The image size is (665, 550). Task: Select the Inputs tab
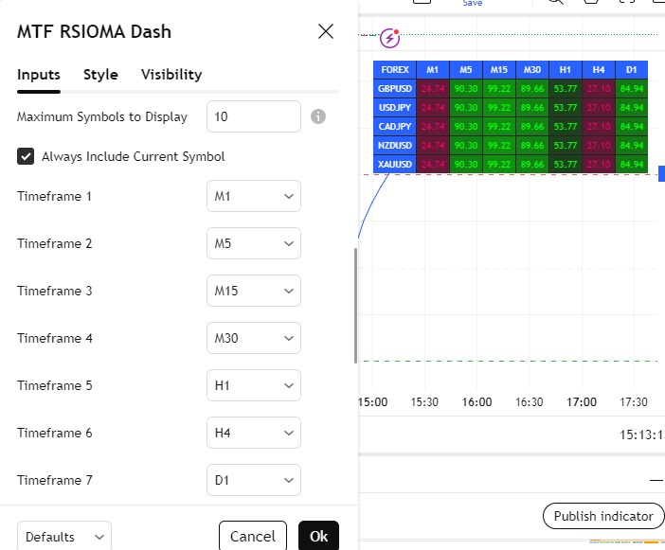(x=39, y=75)
